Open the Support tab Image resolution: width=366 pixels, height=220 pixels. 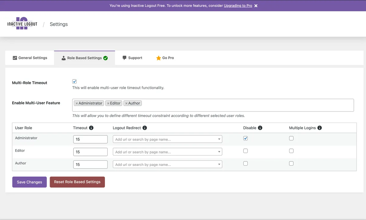[132, 58]
